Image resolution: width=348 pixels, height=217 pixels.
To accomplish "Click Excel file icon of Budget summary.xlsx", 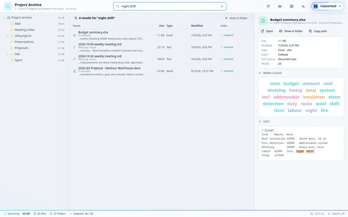I will (74, 36).
